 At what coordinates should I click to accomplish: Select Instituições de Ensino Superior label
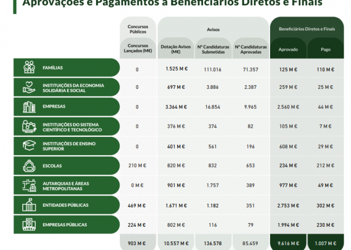coord(69,146)
